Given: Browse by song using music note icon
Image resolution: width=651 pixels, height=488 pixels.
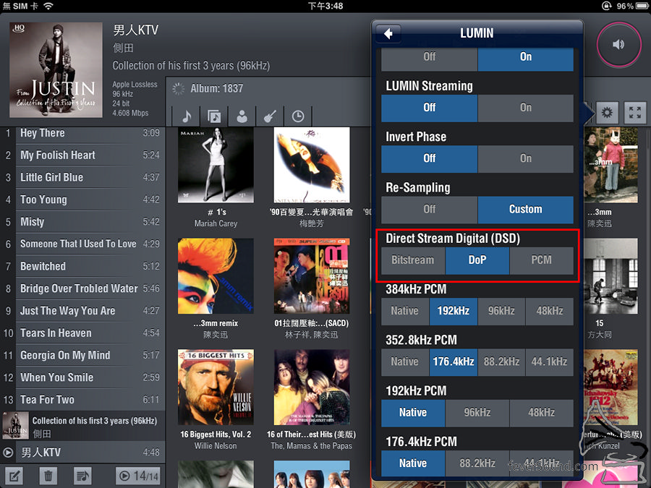Looking at the screenshot, I should [x=187, y=116].
